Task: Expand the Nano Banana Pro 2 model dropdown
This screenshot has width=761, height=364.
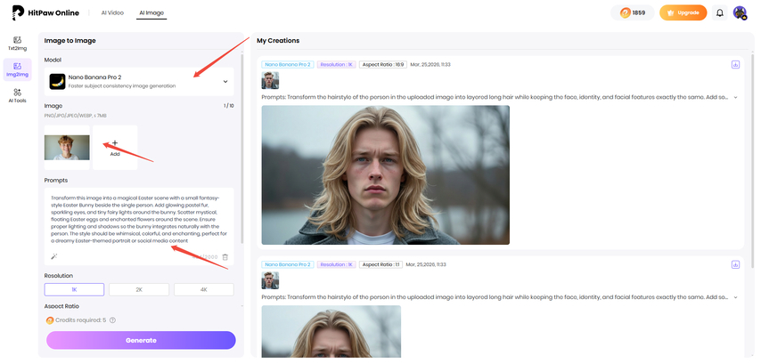Action: (x=225, y=82)
